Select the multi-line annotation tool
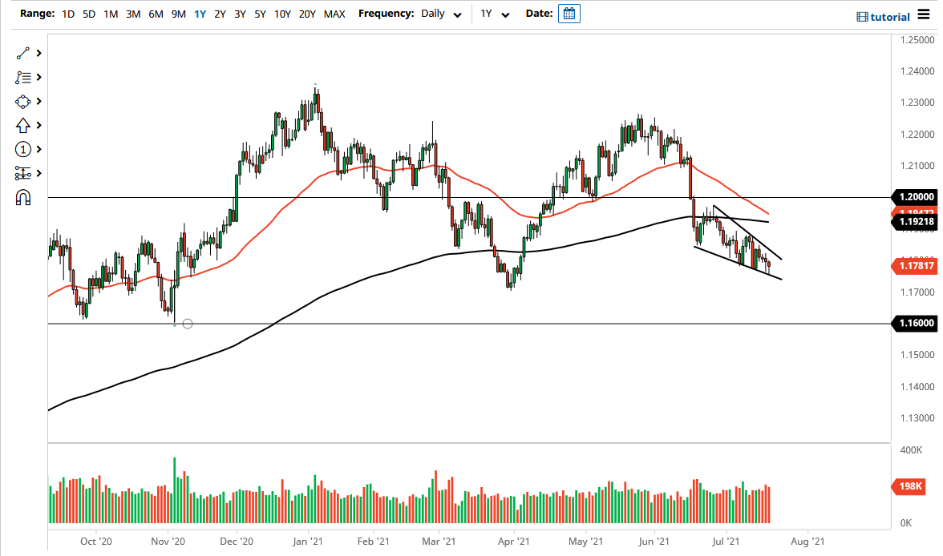The width and height of the screenshot is (943, 556). coord(23,77)
